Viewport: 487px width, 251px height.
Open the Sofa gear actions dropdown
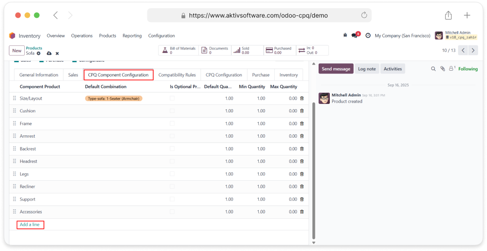(x=39, y=53)
